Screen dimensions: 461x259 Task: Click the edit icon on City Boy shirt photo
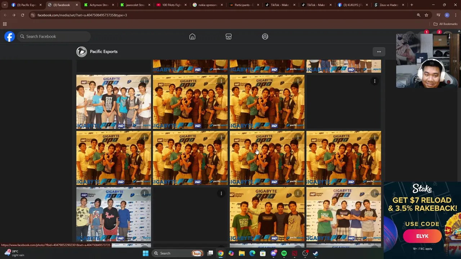click(x=144, y=81)
